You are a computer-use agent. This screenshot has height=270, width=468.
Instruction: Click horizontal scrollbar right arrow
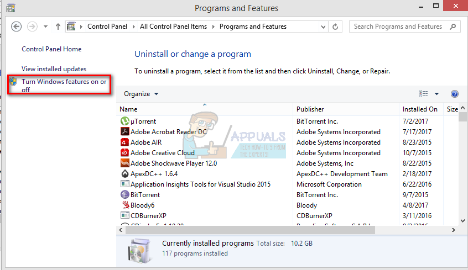pos(454,230)
